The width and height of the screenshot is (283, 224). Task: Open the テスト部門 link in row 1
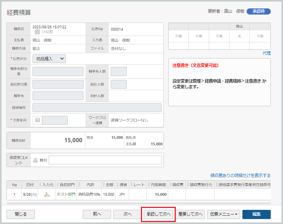[66, 195]
